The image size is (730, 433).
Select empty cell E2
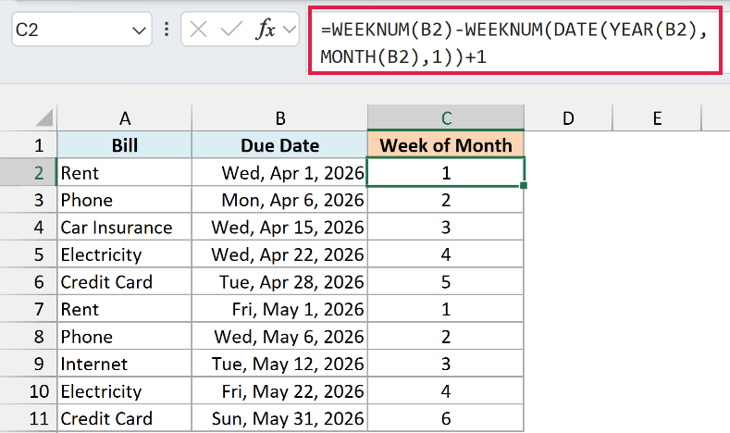coord(657,173)
